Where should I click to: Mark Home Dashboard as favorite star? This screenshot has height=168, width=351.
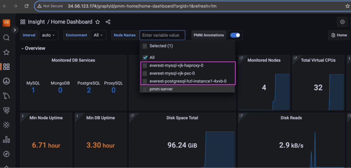point(98,22)
